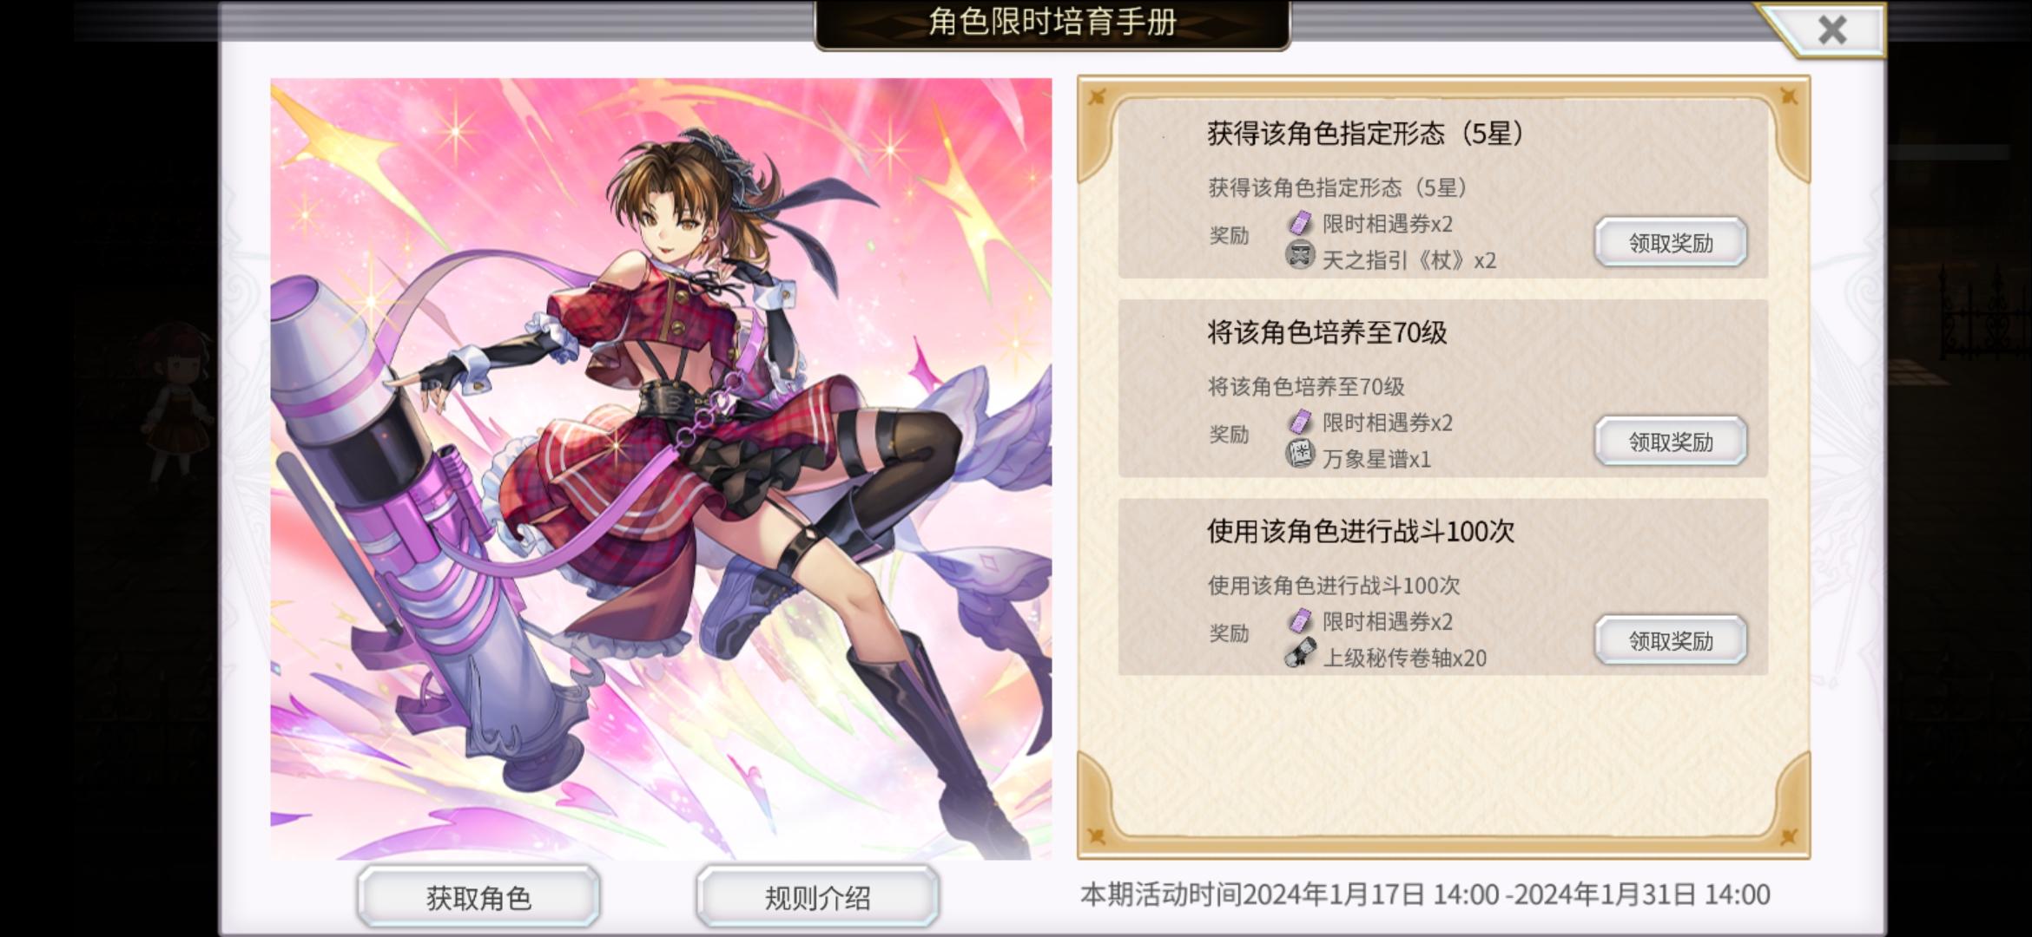
Task: Tap the 上级秘传卷轴 scroll icon
Action: (x=1300, y=653)
